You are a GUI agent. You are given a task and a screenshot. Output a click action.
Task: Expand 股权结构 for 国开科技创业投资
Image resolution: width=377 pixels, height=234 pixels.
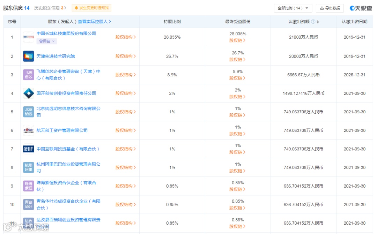click(x=126, y=93)
